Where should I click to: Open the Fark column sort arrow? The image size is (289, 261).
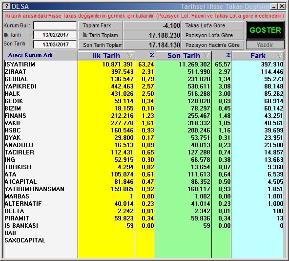click(280, 55)
